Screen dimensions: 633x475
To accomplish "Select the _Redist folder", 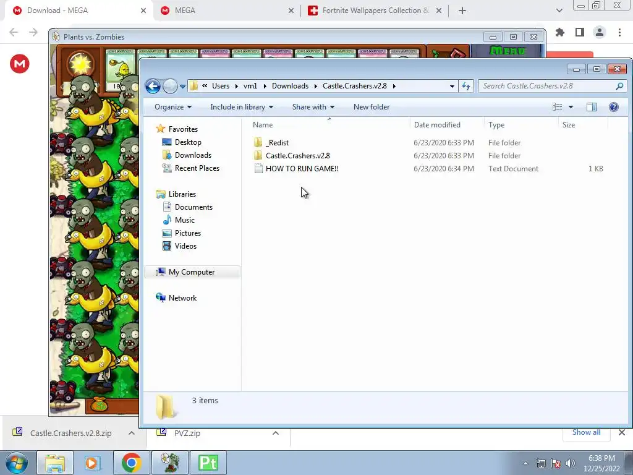I will coord(277,143).
